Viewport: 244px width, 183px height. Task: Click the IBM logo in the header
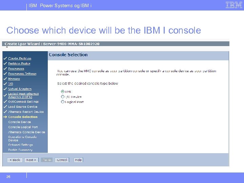click(x=234, y=5)
